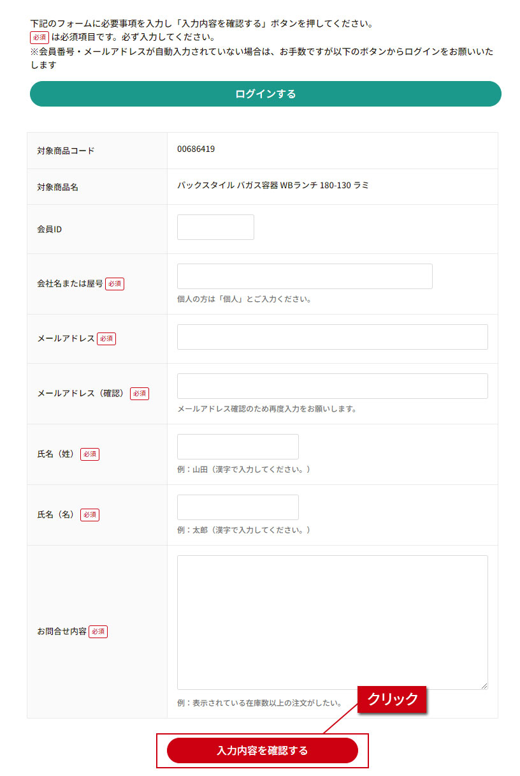Click the 必須 badge beside 氏名（名）

pyautogui.click(x=89, y=515)
